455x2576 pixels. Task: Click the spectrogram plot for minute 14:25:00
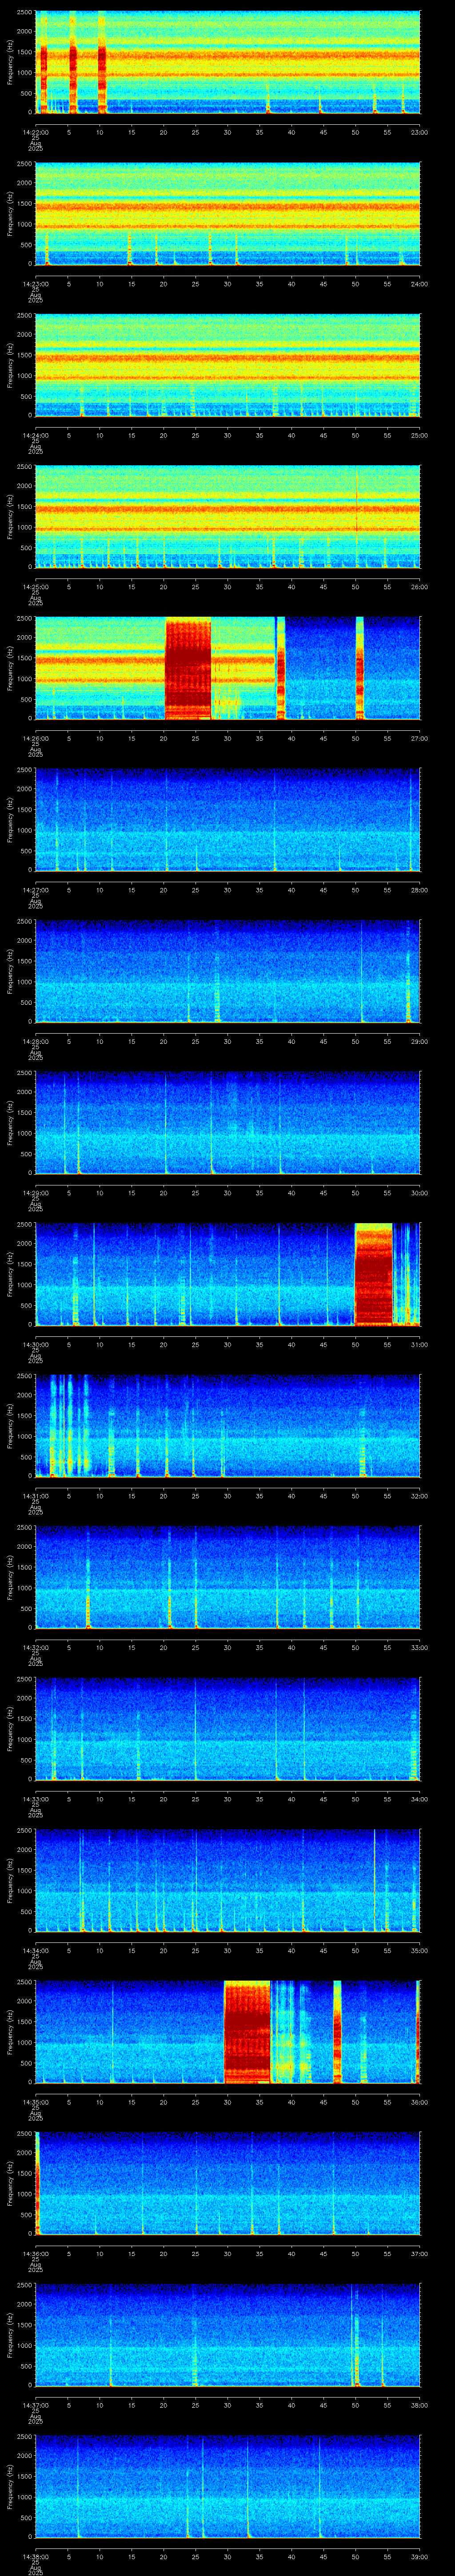click(x=228, y=517)
